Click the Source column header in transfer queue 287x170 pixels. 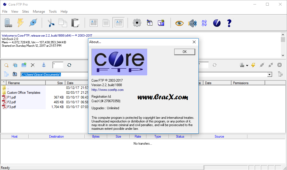219,137
